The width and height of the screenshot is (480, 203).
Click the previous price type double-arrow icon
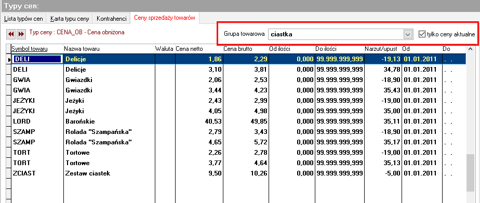11,34
